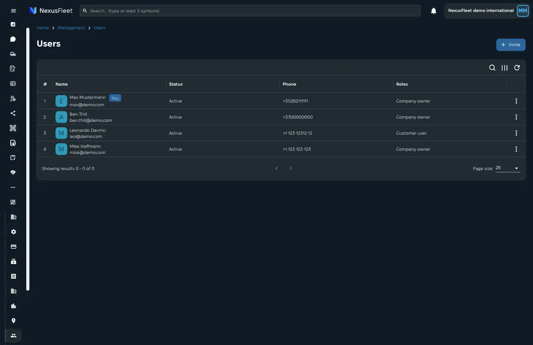Select the location pin icon
The height and width of the screenshot is (345, 533).
click(14, 320)
